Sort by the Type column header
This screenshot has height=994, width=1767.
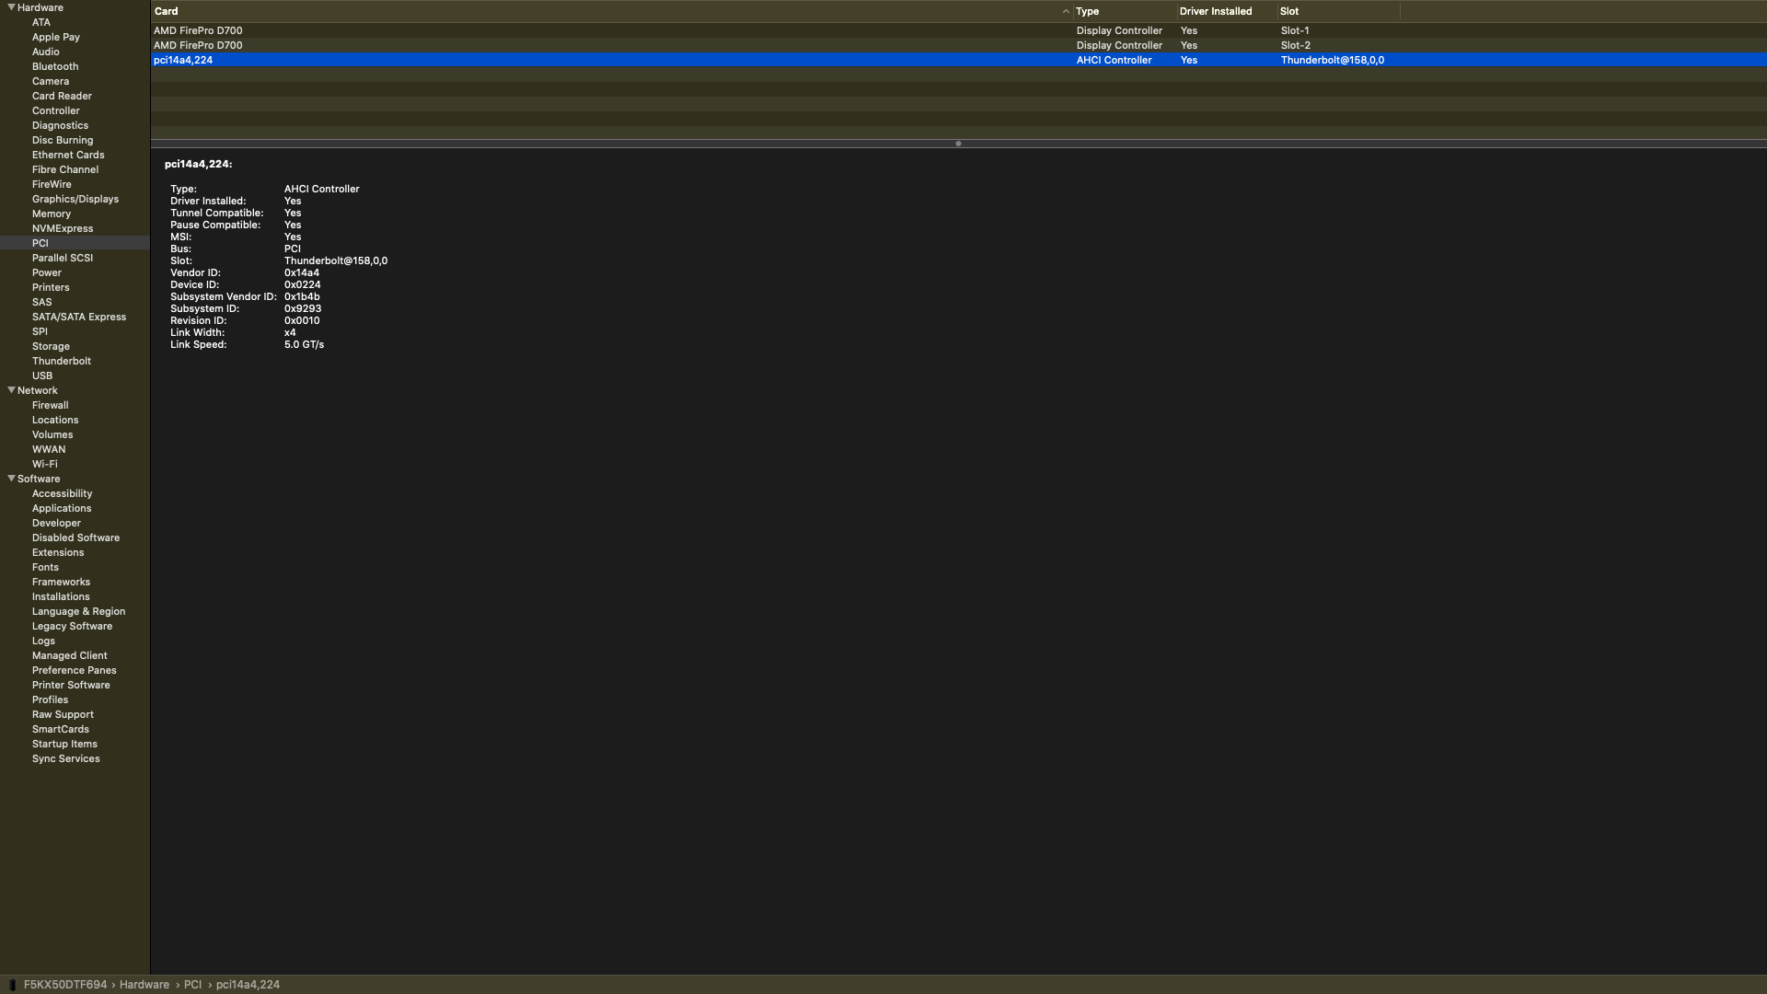pos(1088,12)
